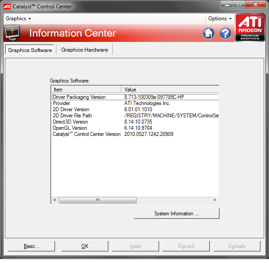The height and width of the screenshot is (263, 269).
Task: Click the value 8.01.01.1010
Action: (x=138, y=109)
